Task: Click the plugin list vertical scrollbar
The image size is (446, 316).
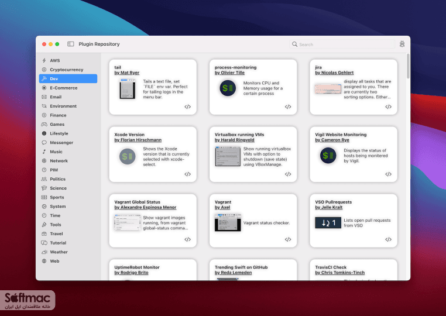Action: (408, 66)
